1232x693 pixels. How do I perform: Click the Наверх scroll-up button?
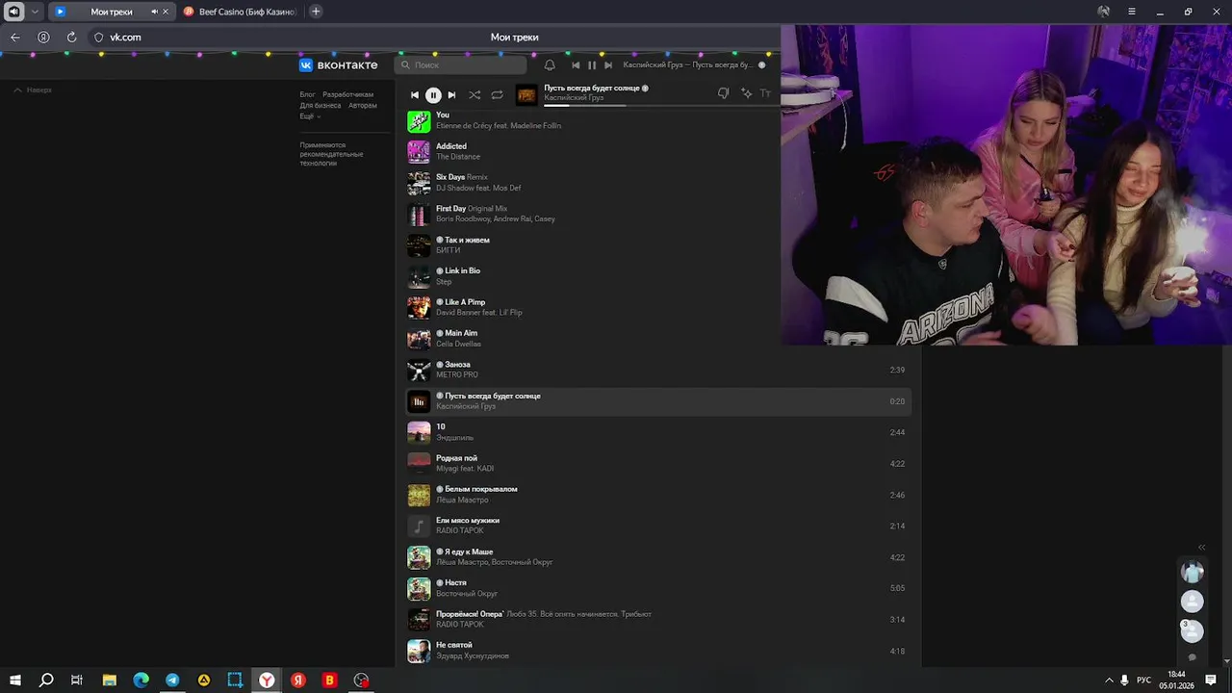(x=33, y=90)
